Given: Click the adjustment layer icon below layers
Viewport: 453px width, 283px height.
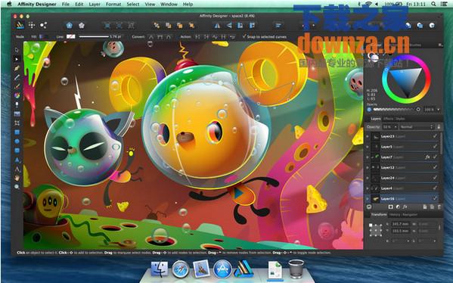Looking at the screenshot, I should pos(398,207).
